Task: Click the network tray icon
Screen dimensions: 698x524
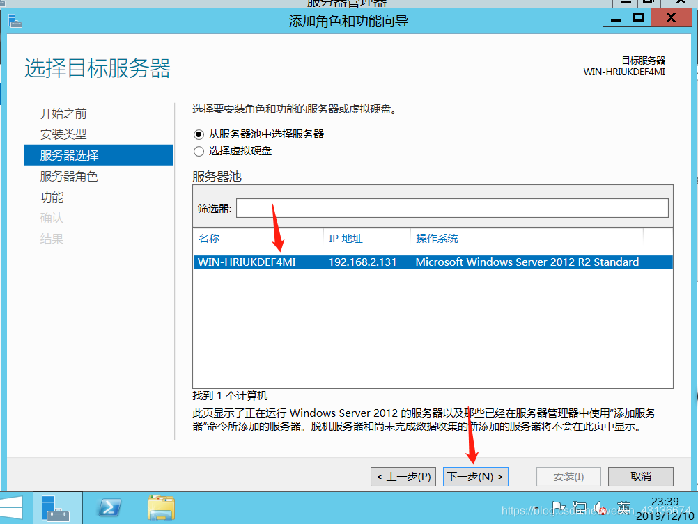Action: [x=579, y=508]
